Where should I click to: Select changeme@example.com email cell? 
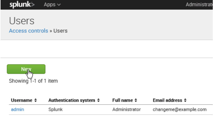[x=179, y=109]
